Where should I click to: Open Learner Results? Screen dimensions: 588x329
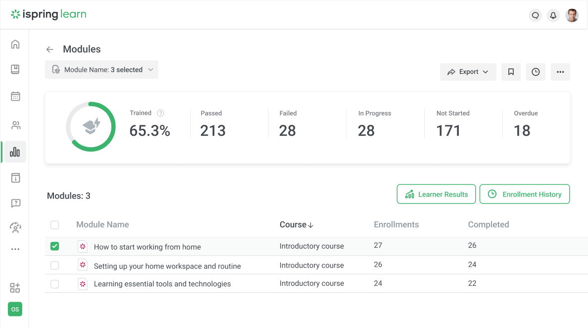pos(436,194)
